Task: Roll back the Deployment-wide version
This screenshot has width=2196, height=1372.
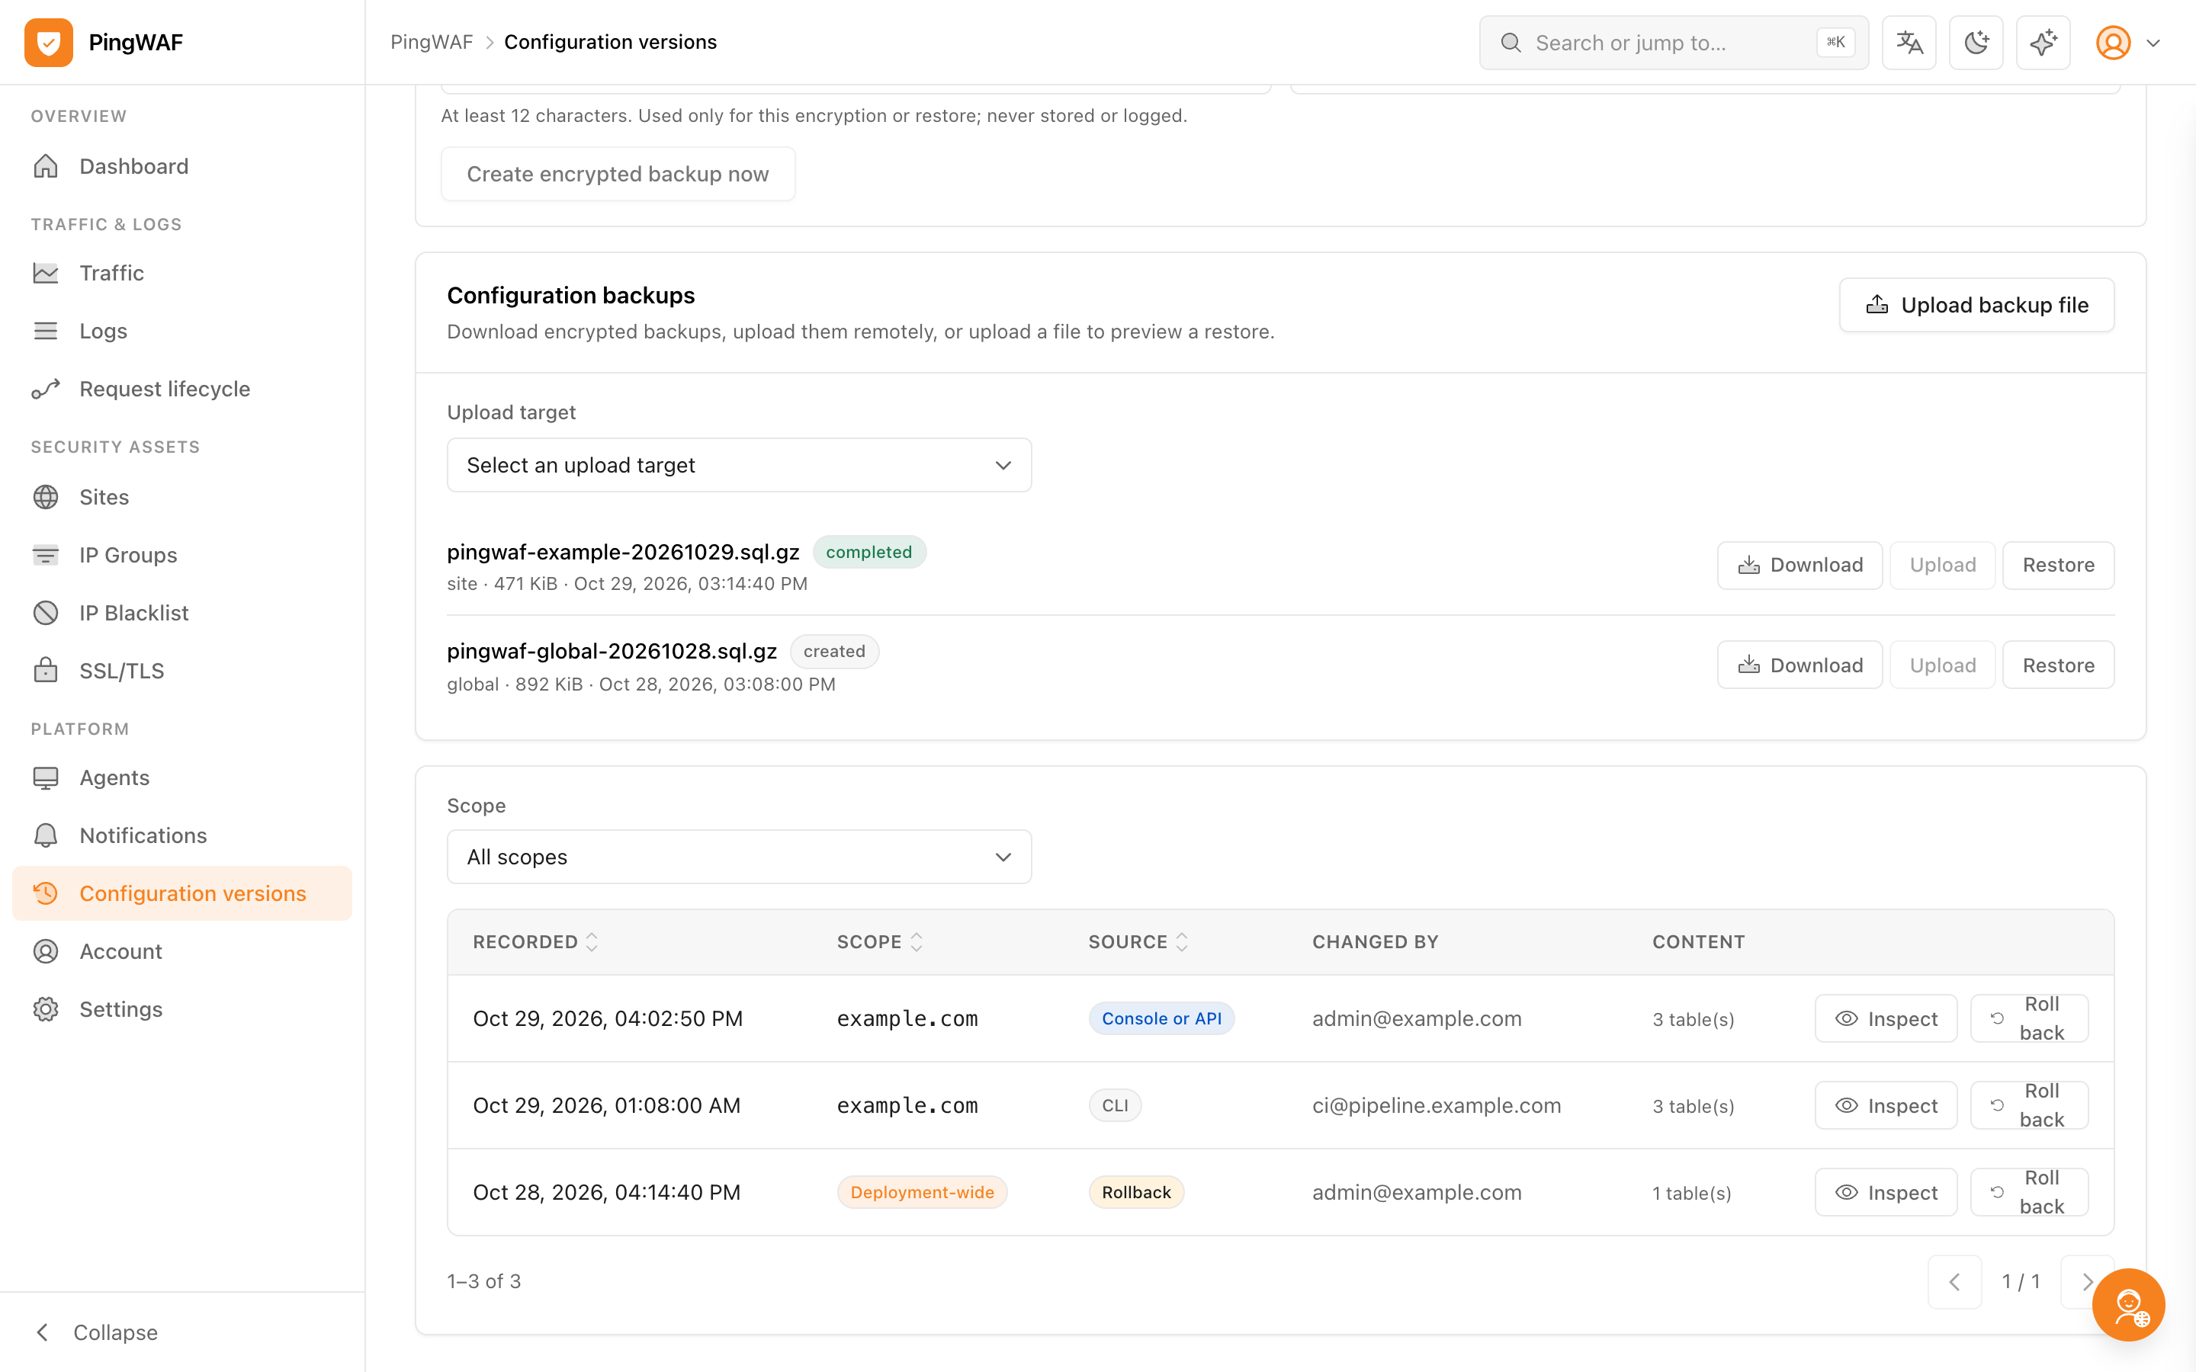Action: (x=2029, y=1192)
